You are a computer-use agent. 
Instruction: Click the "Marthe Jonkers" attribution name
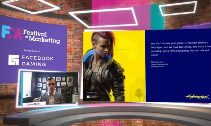click(157, 62)
